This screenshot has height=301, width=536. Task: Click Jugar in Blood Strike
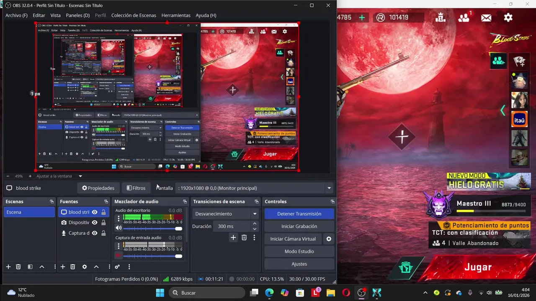(x=477, y=267)
